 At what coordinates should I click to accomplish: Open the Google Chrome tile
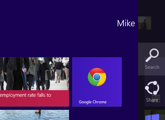point(97,82)
